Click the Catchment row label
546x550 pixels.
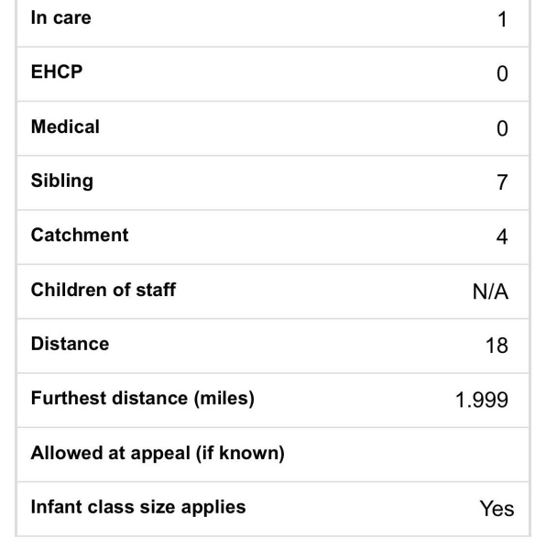[x=80, y=235]
